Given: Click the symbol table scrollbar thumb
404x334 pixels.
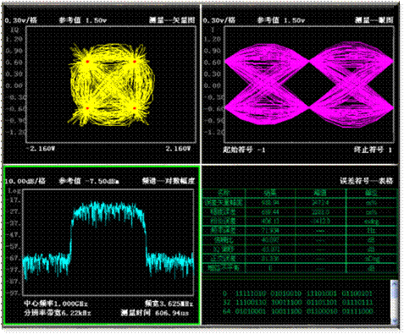Looking at the screenshot, I should click(x=395, y=292).
